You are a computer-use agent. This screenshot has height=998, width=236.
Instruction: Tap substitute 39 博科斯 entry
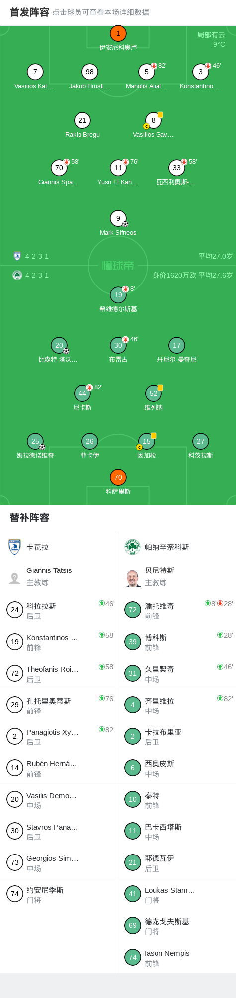(177, 642)
